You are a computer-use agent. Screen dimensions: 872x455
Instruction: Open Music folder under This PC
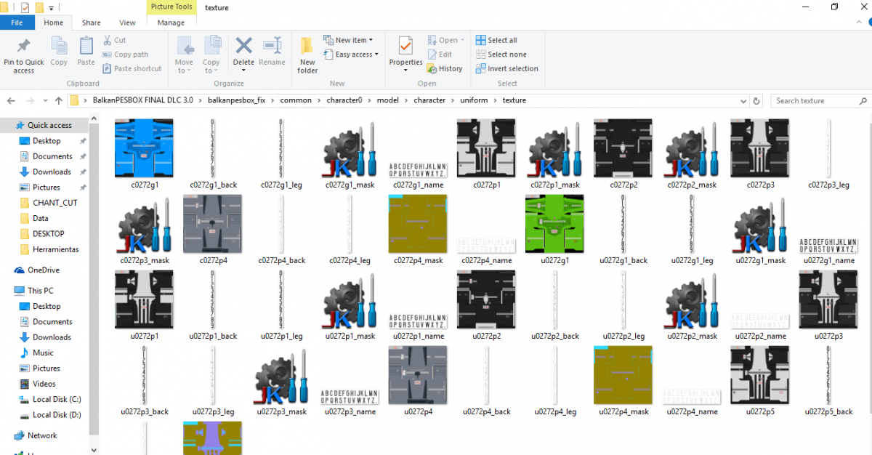pos(43,353)
